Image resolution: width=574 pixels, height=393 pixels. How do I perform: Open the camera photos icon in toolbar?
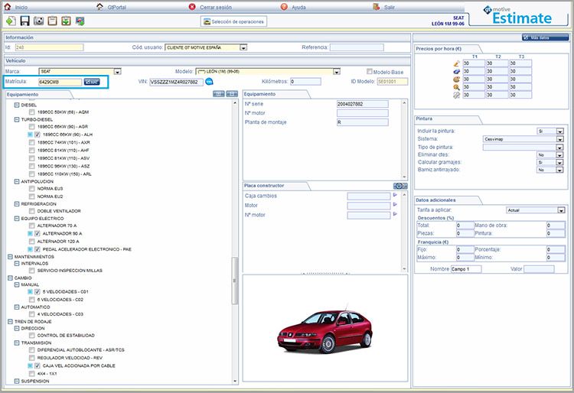click(x=38, y=21)
